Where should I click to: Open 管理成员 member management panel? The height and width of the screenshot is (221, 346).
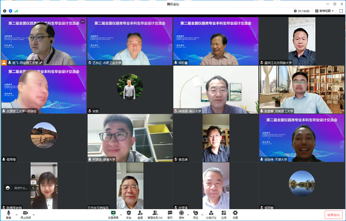pyautogui.click(x=155, y=214)
